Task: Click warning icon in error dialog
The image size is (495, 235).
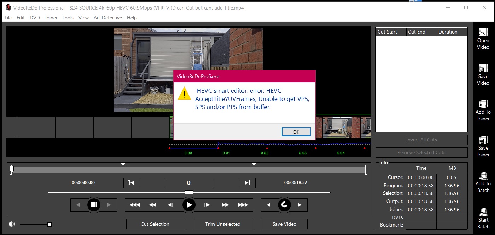Action: point(184,93)
